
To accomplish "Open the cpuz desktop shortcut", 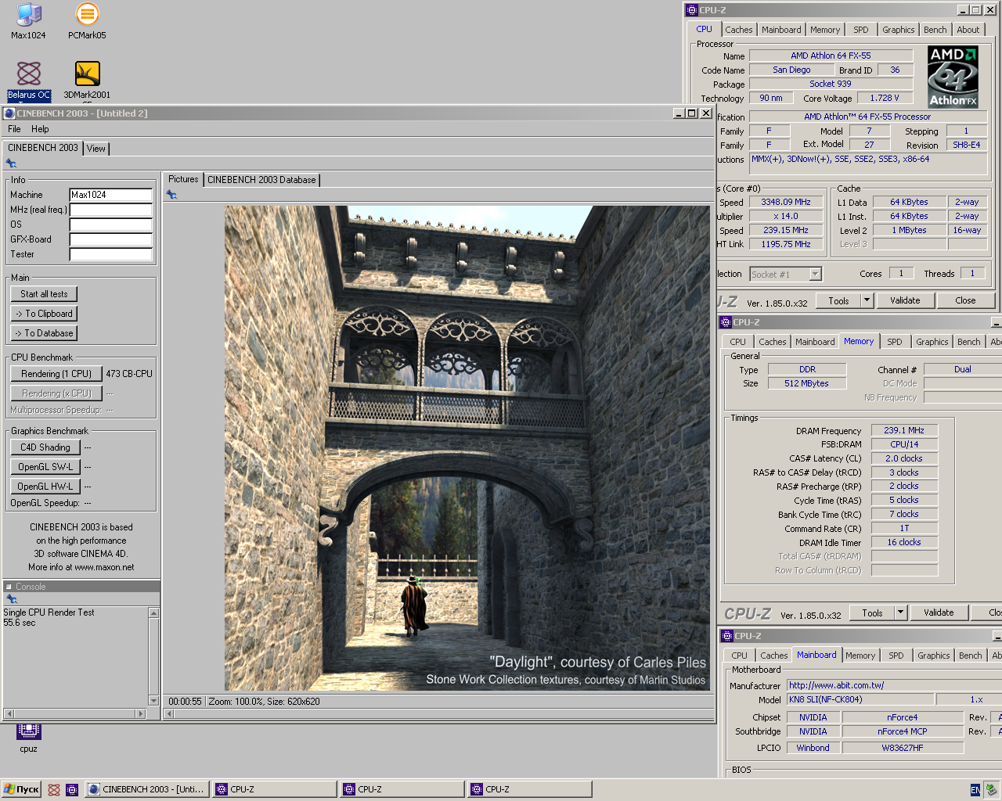I will point(28,738).
